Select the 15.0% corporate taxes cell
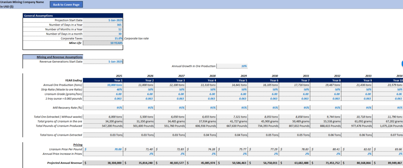 [x=103, y=38]
